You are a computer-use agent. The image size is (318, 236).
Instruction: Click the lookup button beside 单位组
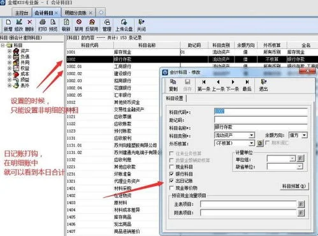(x=300, y=158)
